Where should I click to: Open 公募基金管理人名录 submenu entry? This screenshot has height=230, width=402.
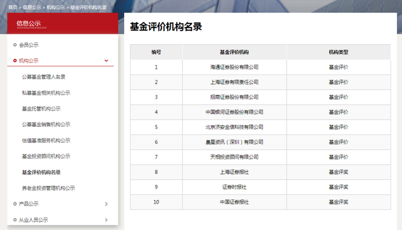[44, 77]
